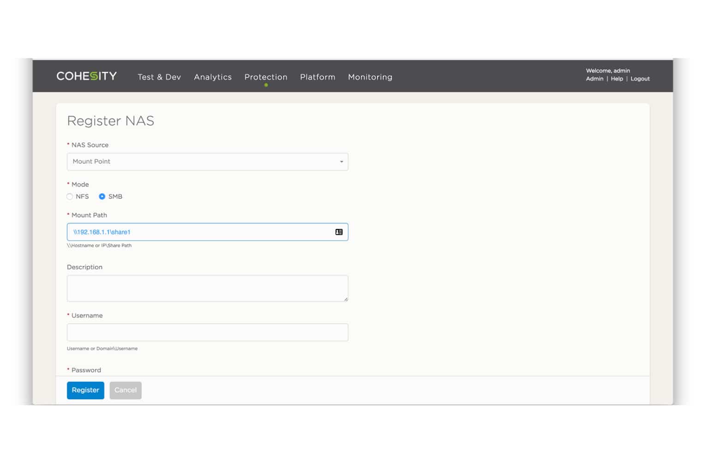Image resolution: width=708 pixels, height=461 pixels.
Task: Click the Description box resize handle
Action: pyautogui.click(x=345, y=299)
